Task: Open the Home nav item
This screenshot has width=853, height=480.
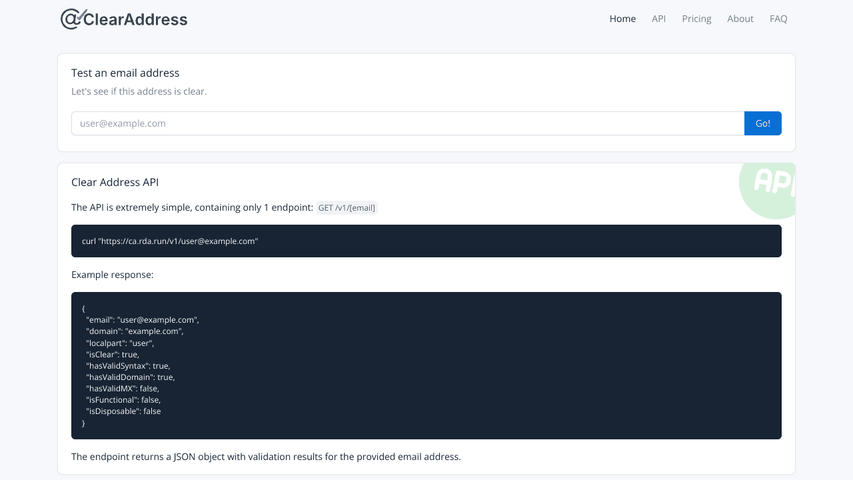Action: (622, 19)
